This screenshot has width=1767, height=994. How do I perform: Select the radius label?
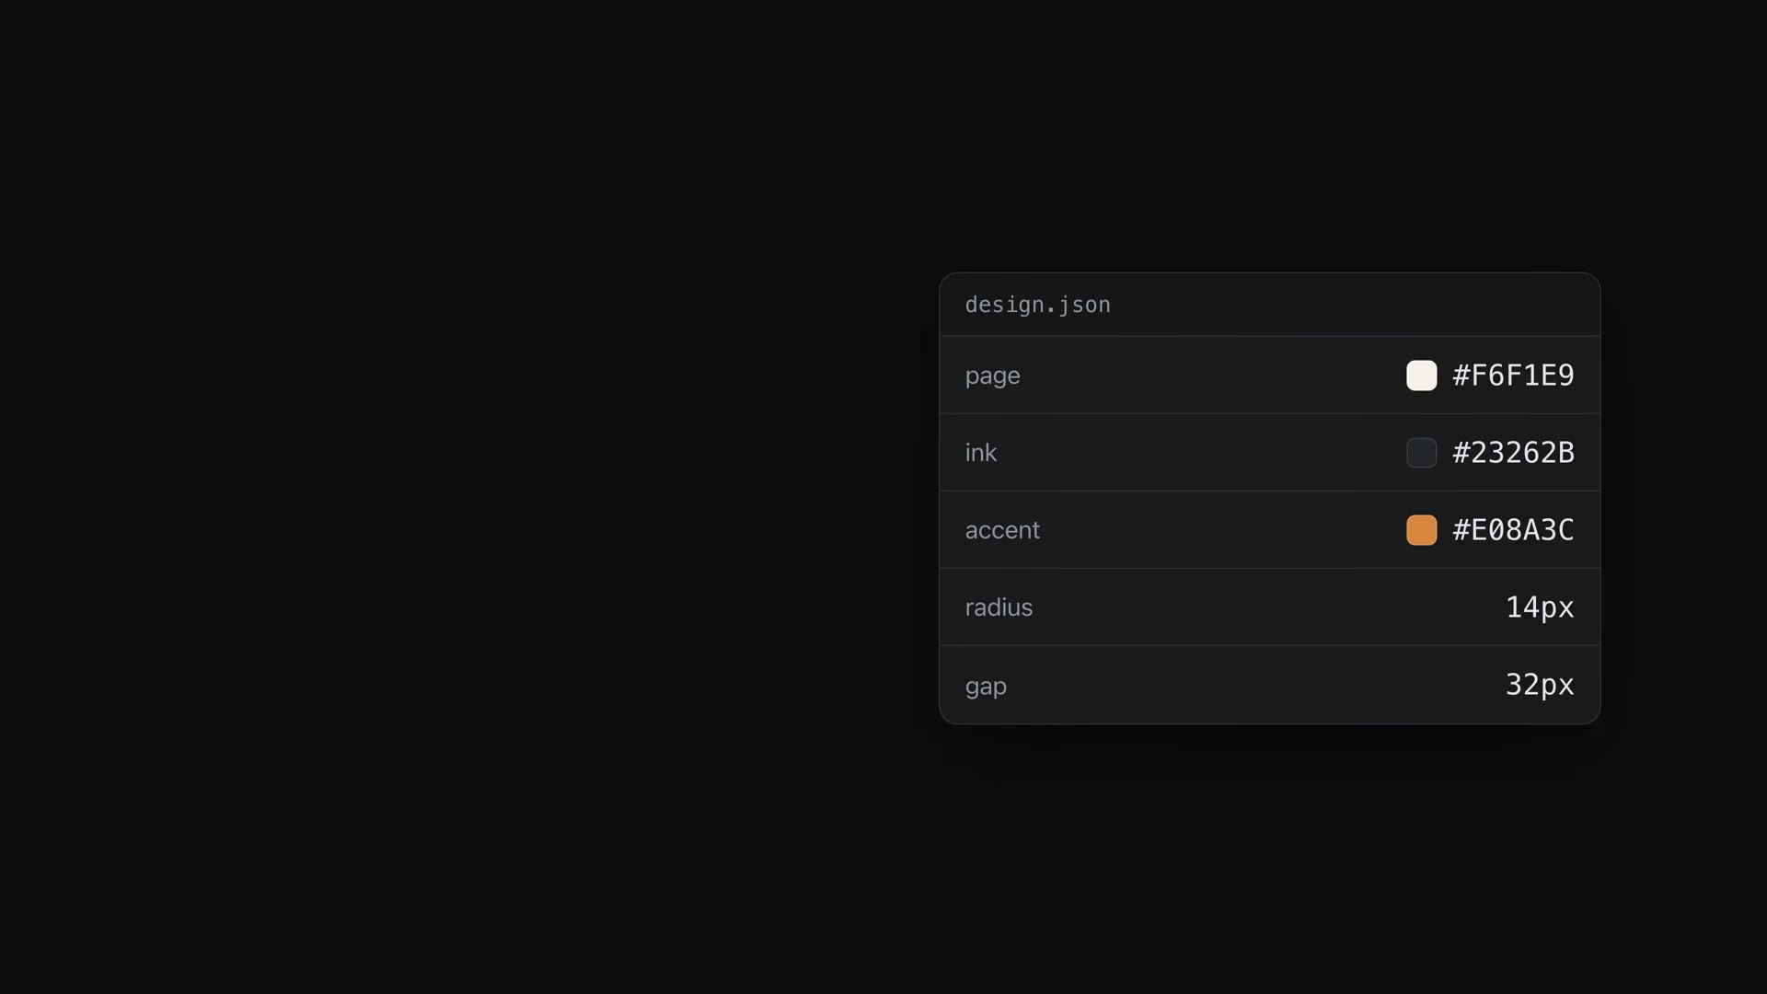click(999, 607)
